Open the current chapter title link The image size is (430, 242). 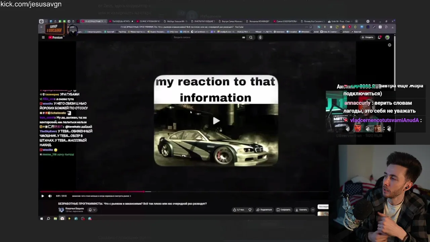101,196
